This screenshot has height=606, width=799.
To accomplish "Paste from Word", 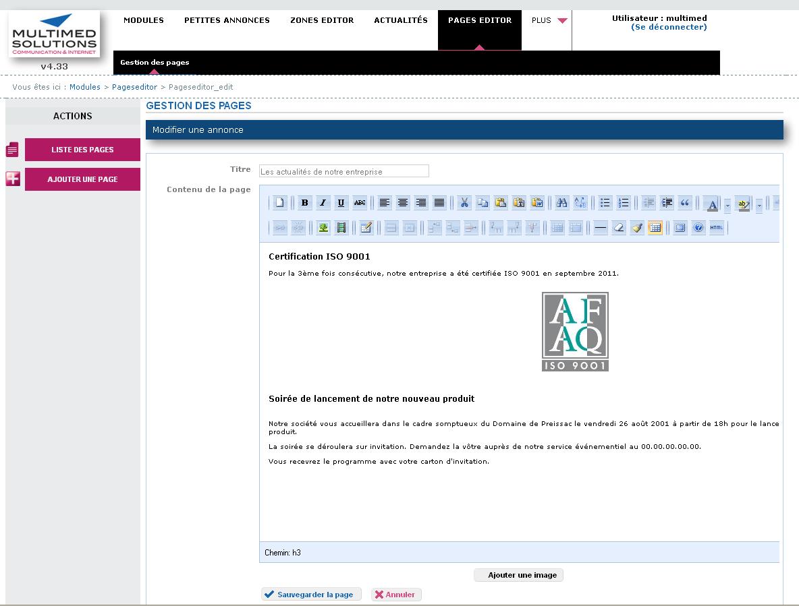I will [x=538, y=202].
